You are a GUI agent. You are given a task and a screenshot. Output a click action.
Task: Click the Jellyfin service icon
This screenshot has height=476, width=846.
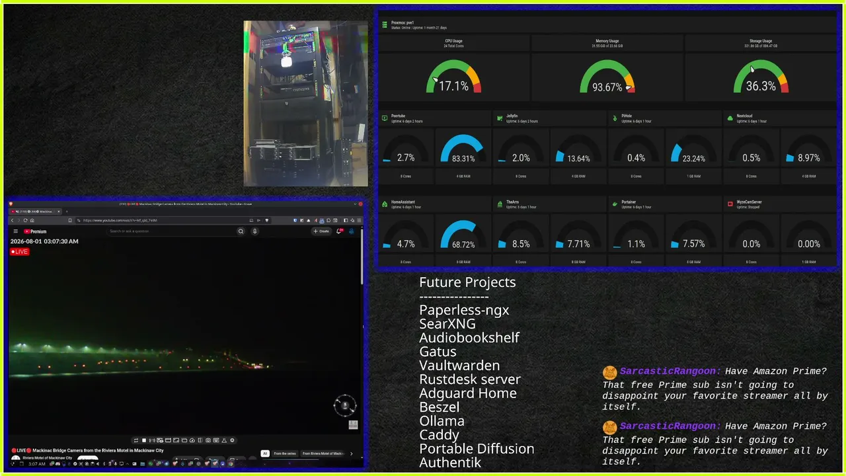(500, 118)
